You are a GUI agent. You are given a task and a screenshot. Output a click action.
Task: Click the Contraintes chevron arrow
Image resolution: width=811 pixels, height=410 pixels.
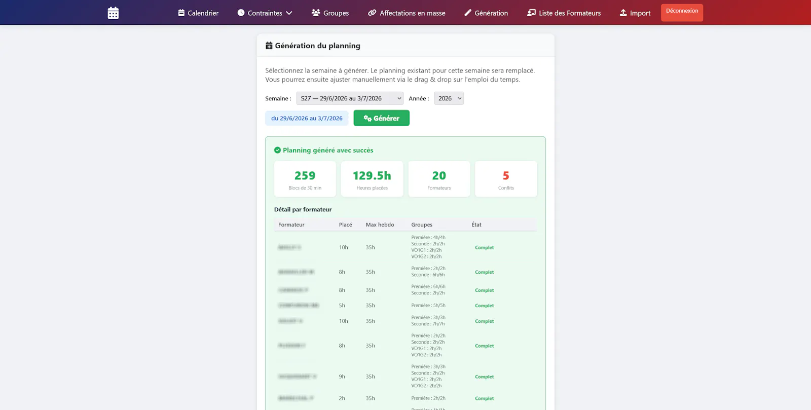coord(289,13)
